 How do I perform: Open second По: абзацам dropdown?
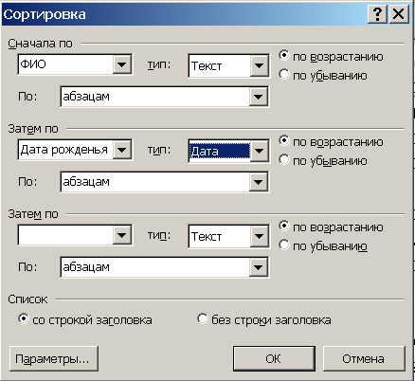tap(259, 182)
